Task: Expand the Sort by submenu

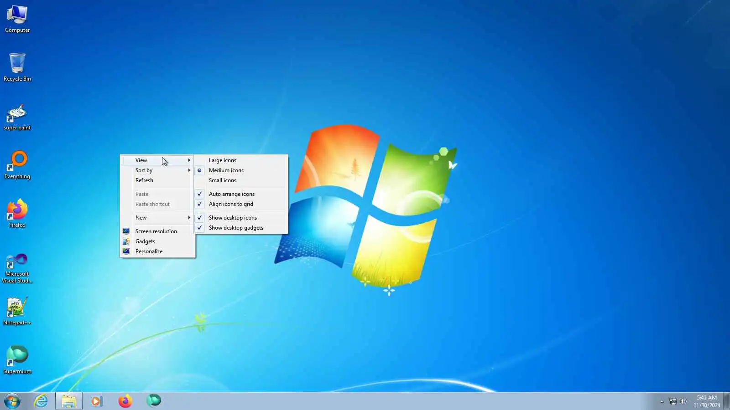Action: [157, 170]
